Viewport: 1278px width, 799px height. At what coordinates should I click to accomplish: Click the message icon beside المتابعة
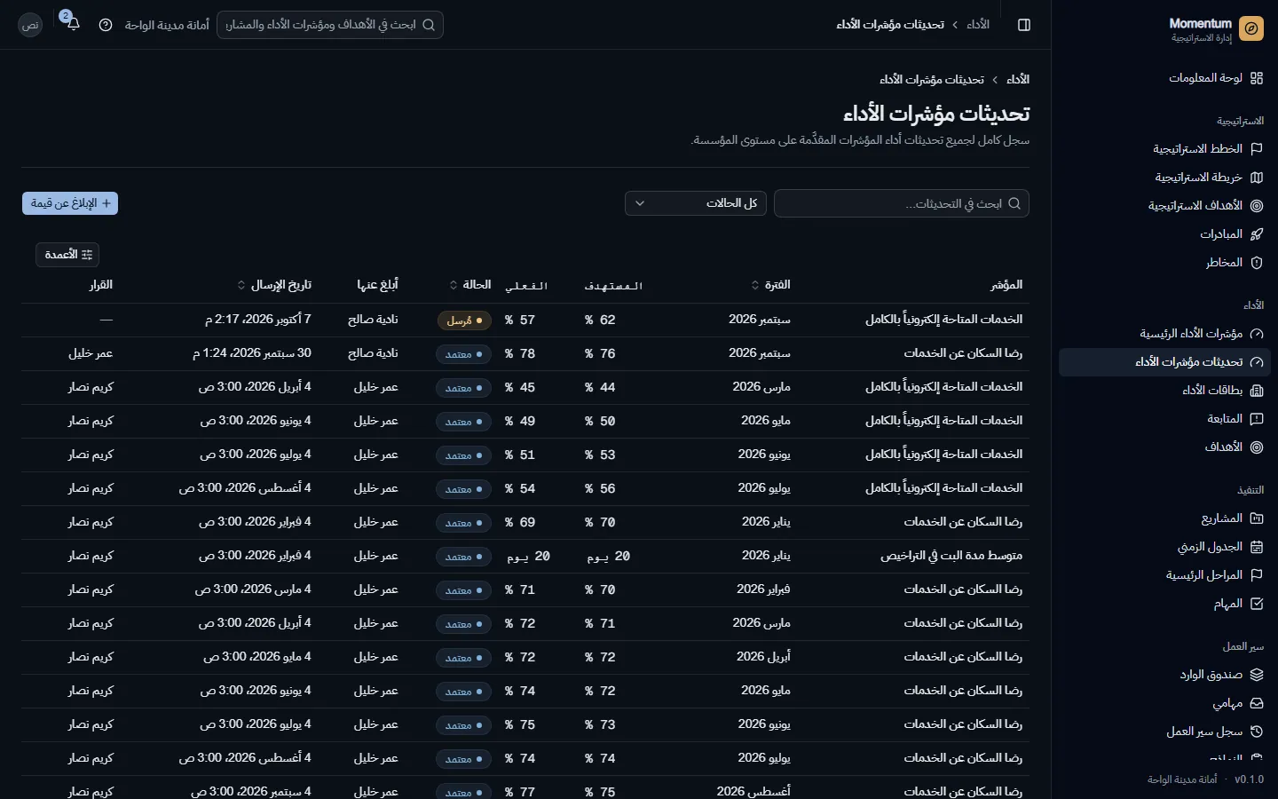(x=1257, y=419)
